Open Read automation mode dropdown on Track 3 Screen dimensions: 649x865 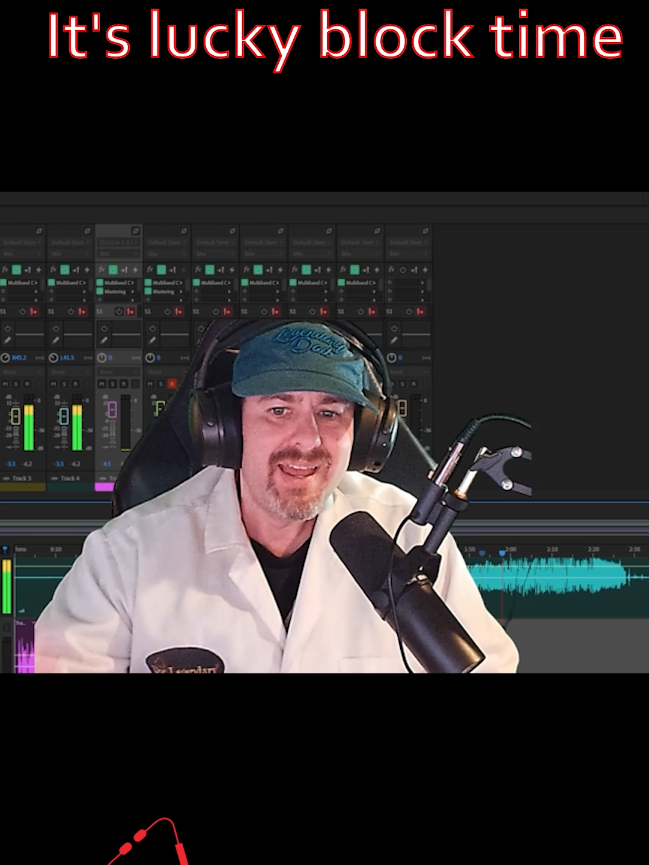22,372
